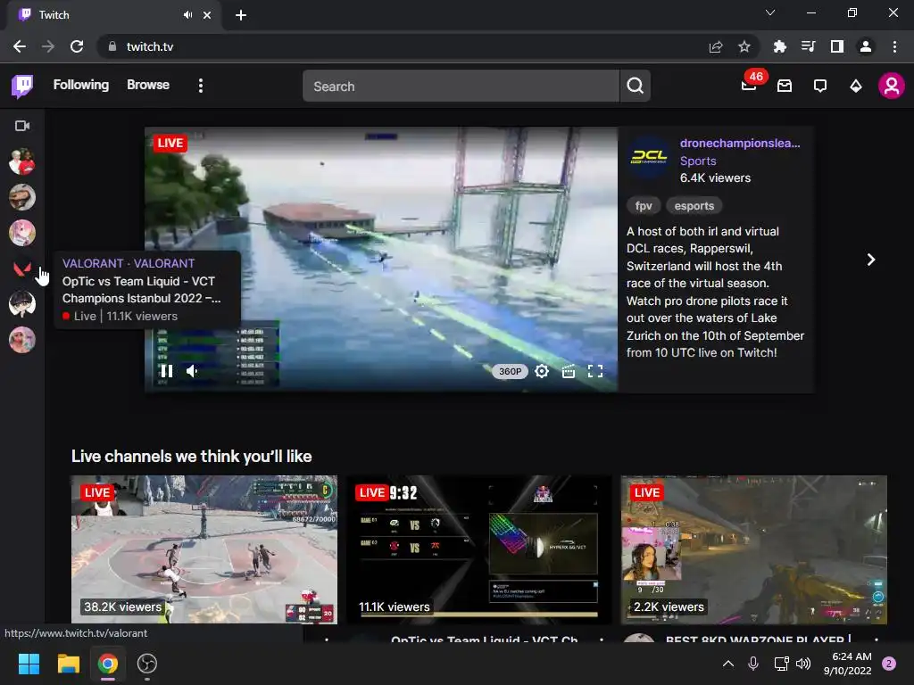Open the pink user avatar menu
914x685 pixels.
point(892,86)
